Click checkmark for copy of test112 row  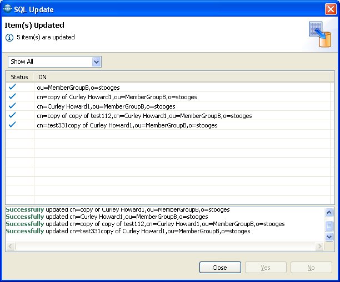[x=12, y=115]
